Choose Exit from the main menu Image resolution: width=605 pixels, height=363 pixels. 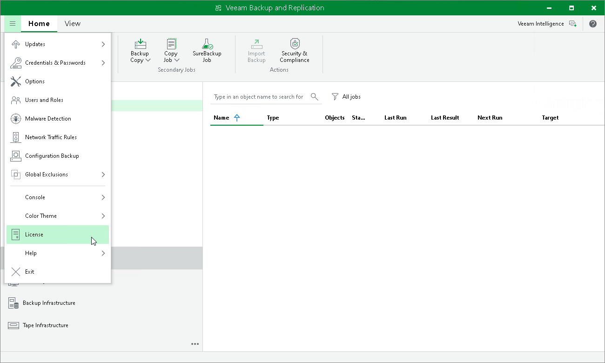(x=58, y=272)
